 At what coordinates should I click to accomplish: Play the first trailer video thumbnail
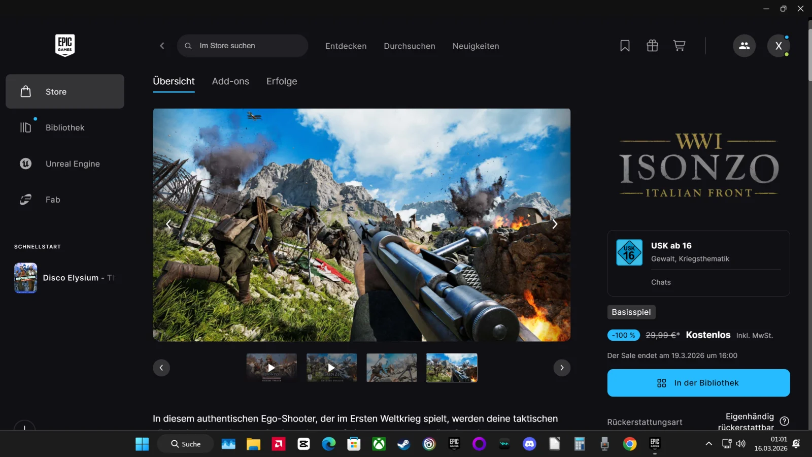272,368
